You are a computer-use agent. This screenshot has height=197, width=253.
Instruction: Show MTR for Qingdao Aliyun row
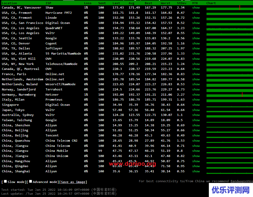pos(196,166)
